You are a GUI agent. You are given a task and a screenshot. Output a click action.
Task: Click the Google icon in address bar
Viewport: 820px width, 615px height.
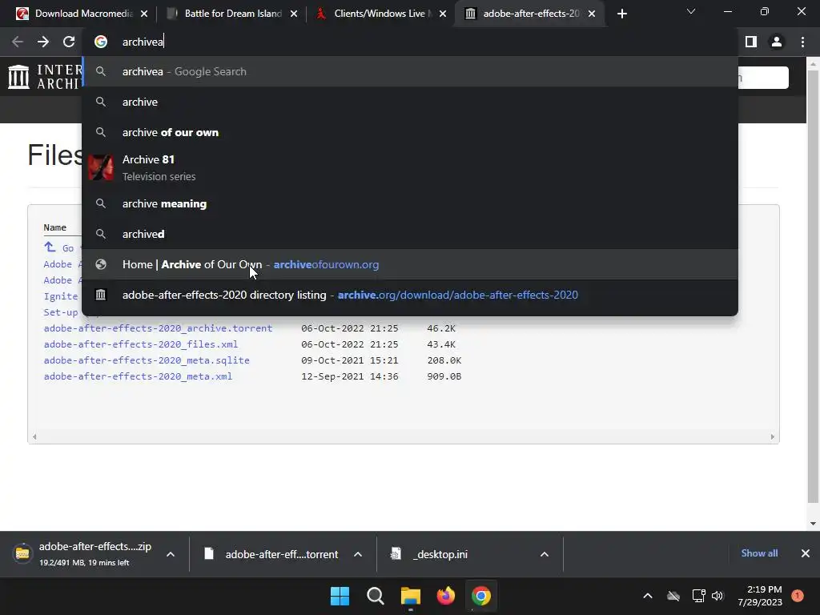coord(101,42)
